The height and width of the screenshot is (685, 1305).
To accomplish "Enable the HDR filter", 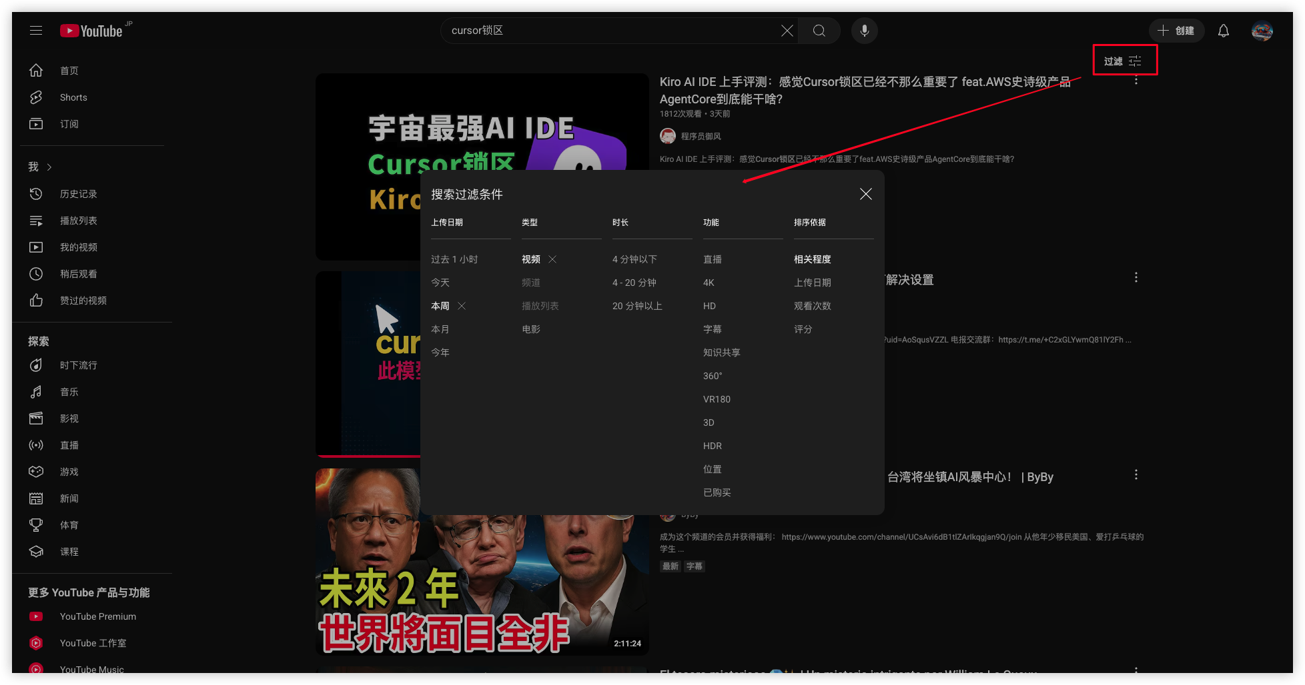I will pyautogui.click(x=713, y=446).
